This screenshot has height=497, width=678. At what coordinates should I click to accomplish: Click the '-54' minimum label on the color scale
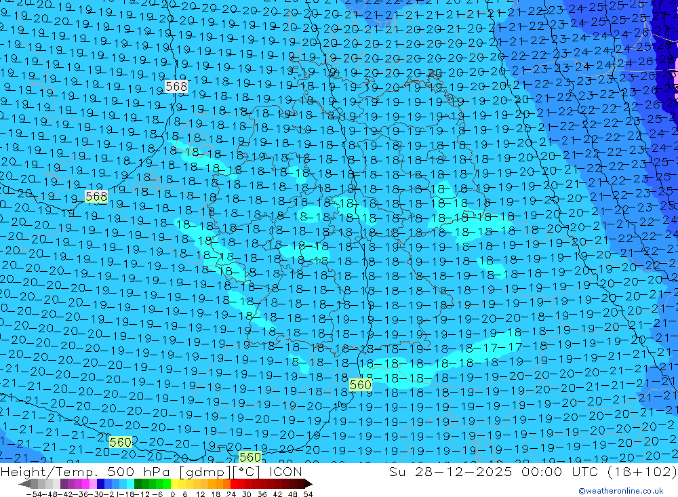coord(34,494)
